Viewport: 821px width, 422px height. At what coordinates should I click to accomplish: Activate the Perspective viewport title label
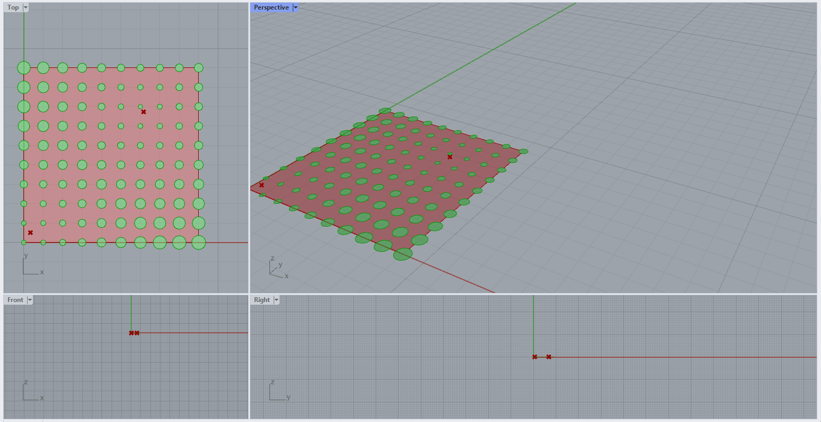pos(272,7)
